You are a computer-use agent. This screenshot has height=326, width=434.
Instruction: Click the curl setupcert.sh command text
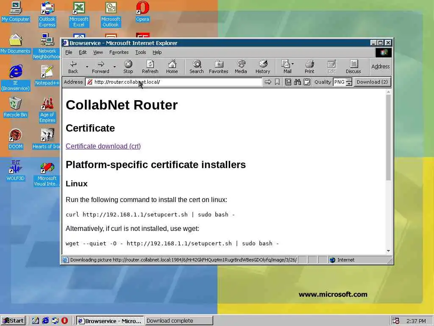pos(150,214)
